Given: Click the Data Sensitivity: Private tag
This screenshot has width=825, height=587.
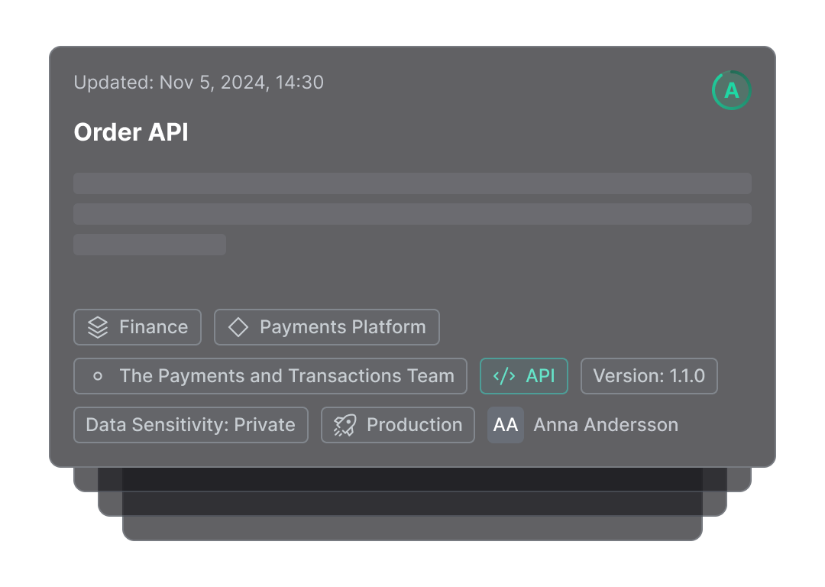Looking at the screenshot, I should (190, 425).
